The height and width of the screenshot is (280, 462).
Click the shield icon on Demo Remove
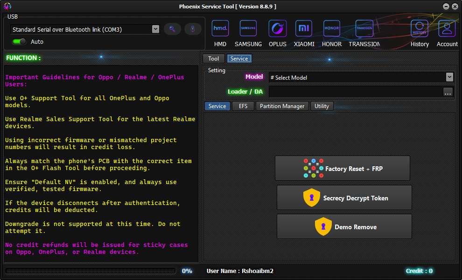(323, 226)
